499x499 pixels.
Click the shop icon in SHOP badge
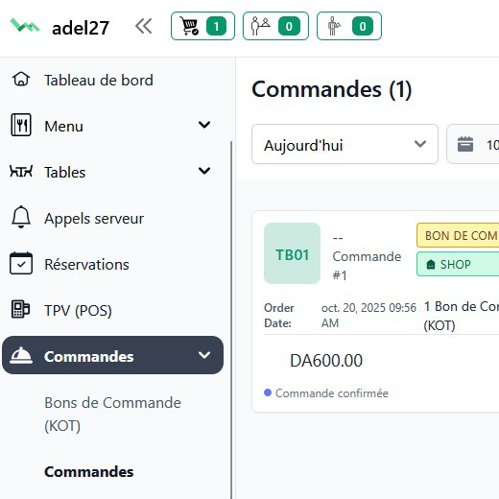(x=431, y=265)
